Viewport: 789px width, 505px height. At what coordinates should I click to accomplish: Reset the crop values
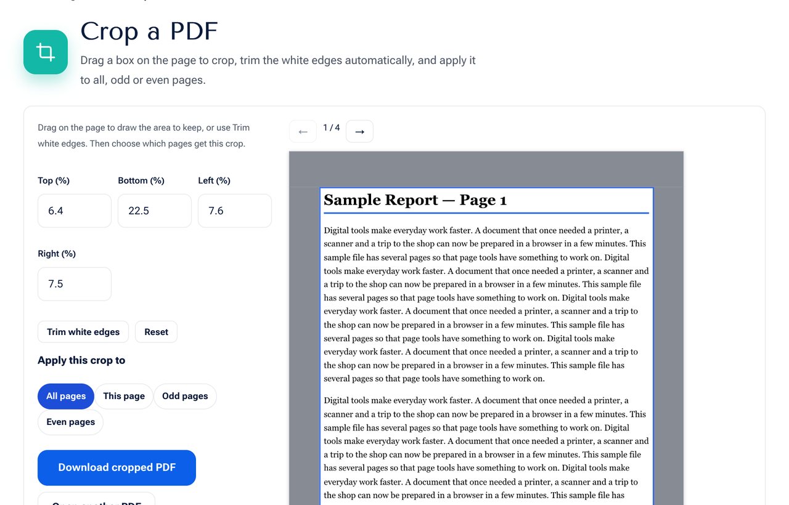156,332
